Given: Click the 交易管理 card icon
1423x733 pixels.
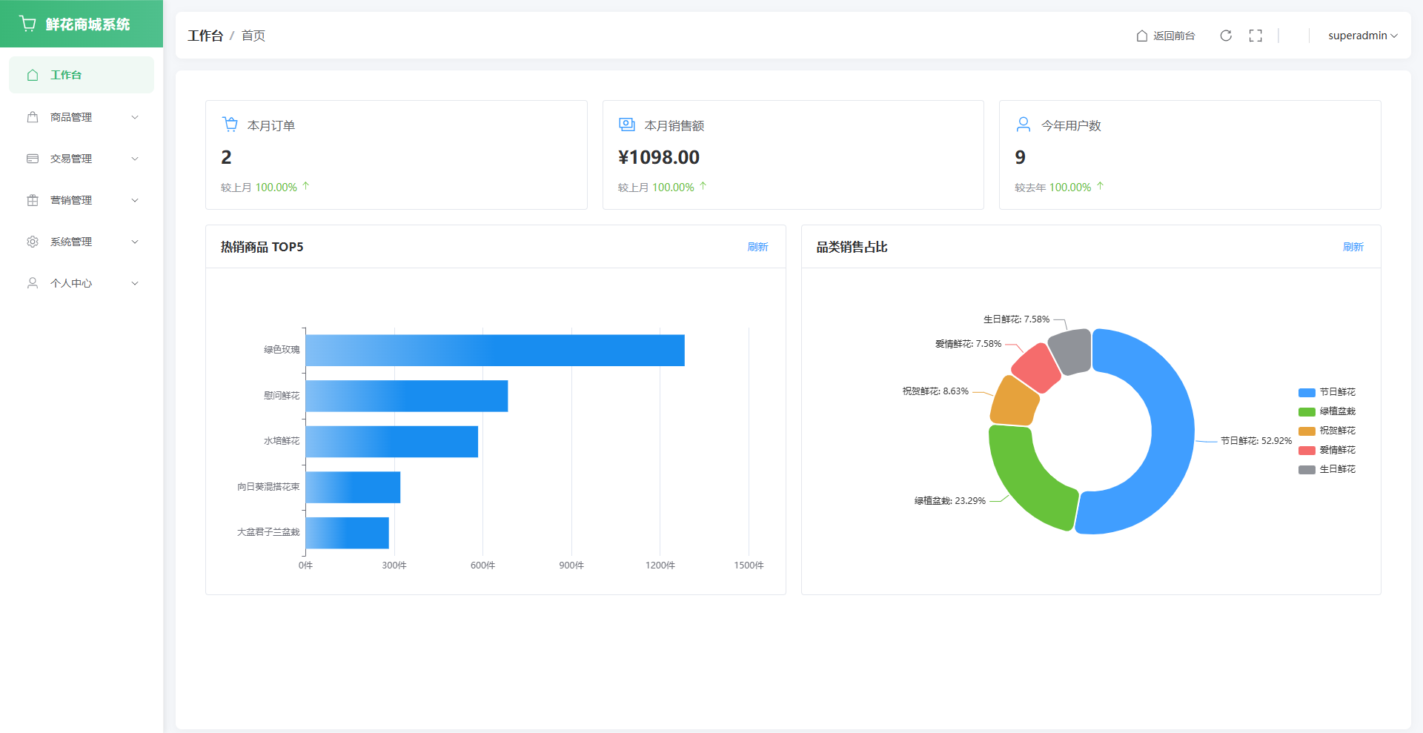Looking at the screenshot, I should click(x=33, y=159).
